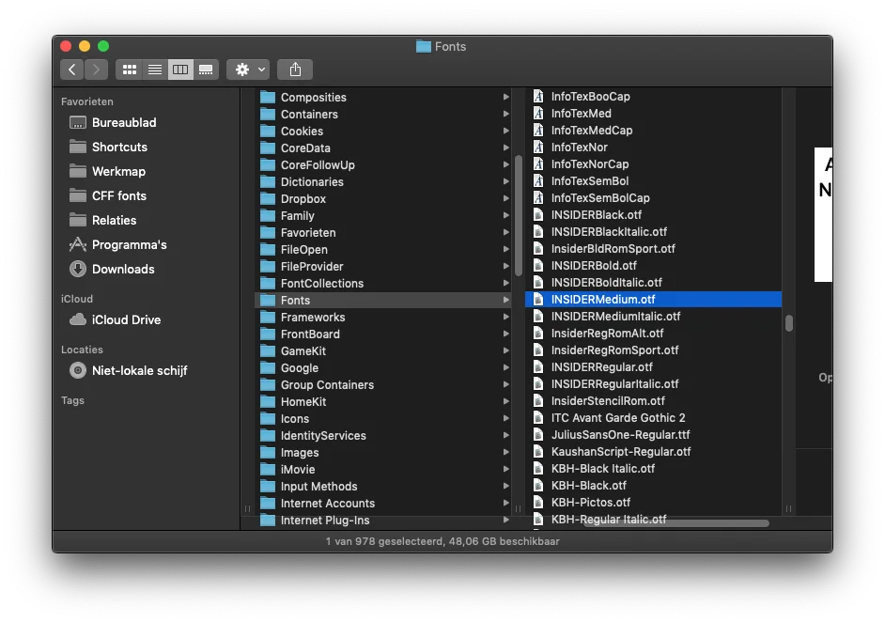Select INSIDERBlack.otf

(x=654, y=215)
